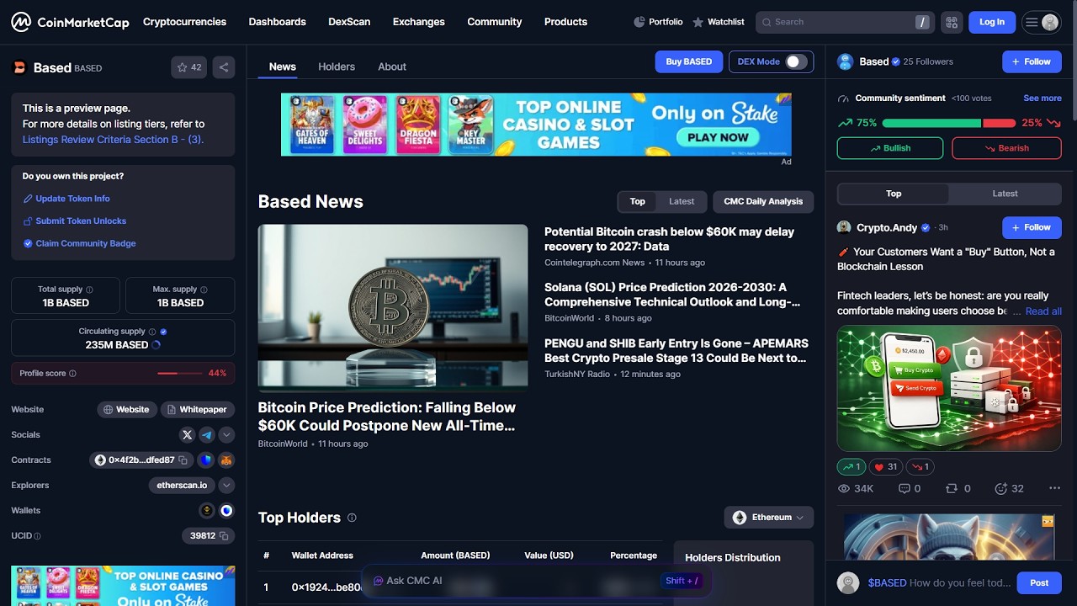The image size is (1077, 606).
Task: Open the Telegram social link
Action: (207, 435)
